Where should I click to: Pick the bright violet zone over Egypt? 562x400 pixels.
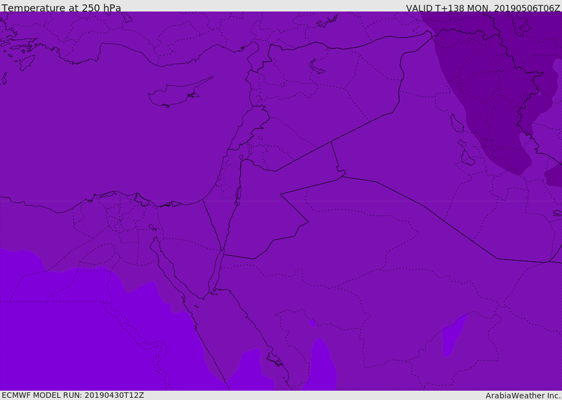tap(89, 330)
